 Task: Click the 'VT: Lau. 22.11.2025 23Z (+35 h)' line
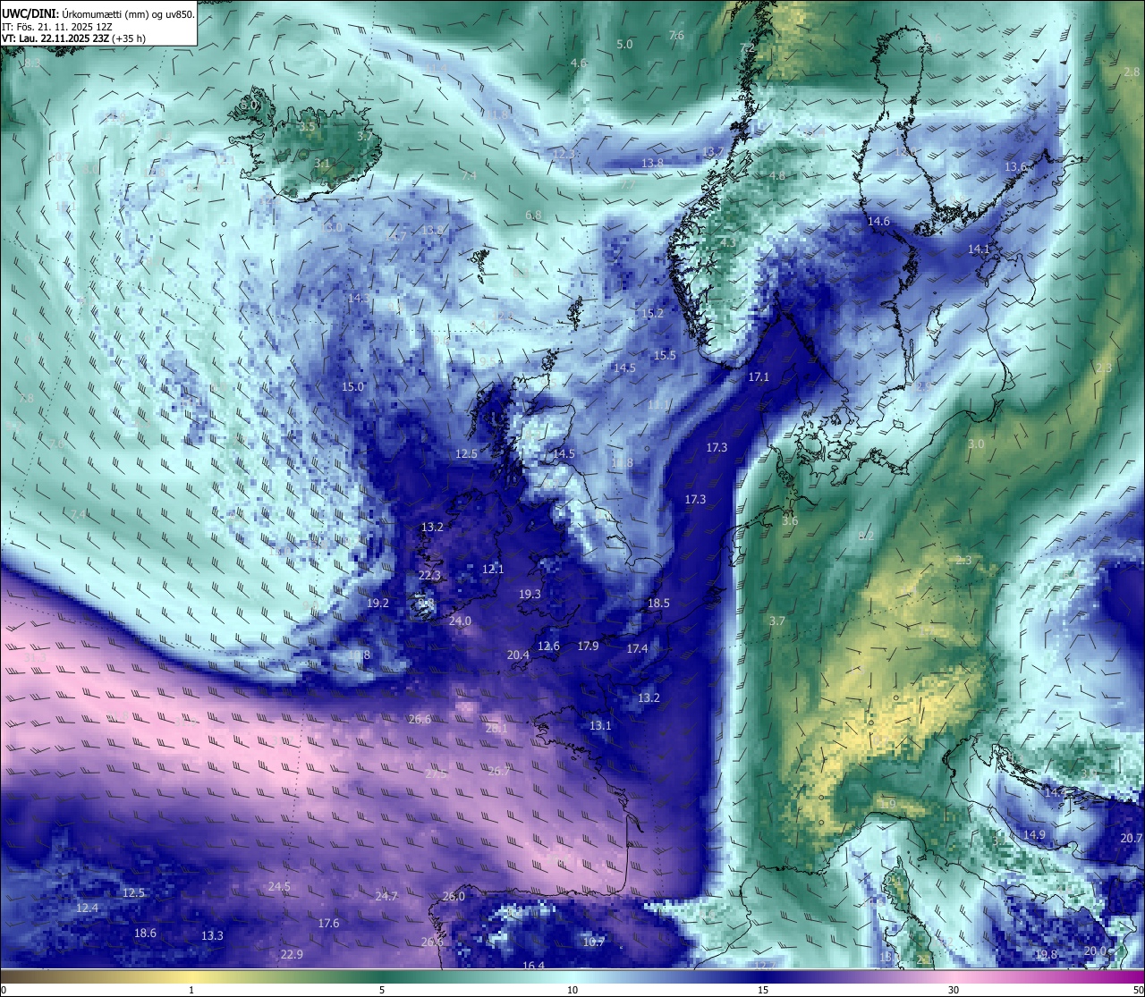click(73, 38)
